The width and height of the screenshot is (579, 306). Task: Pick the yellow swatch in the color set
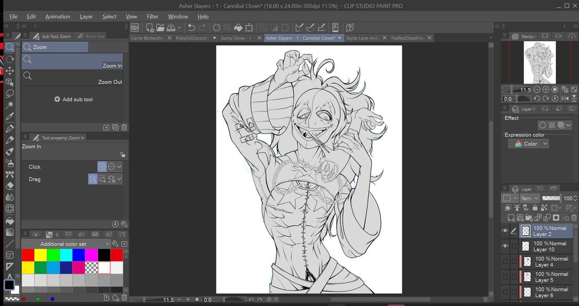coord(41,255)
